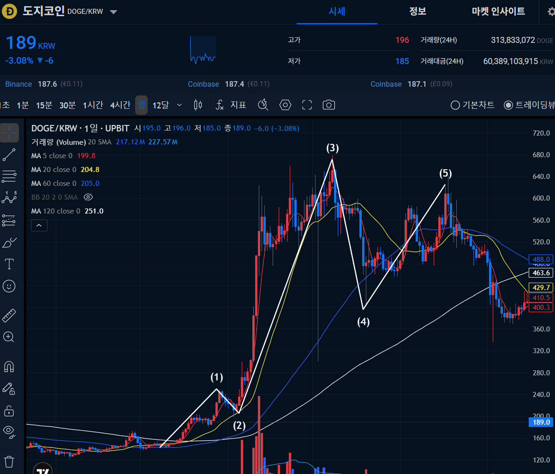
Task: Take a chart snapshot with camera icon
Action: (x=328, y=105)
